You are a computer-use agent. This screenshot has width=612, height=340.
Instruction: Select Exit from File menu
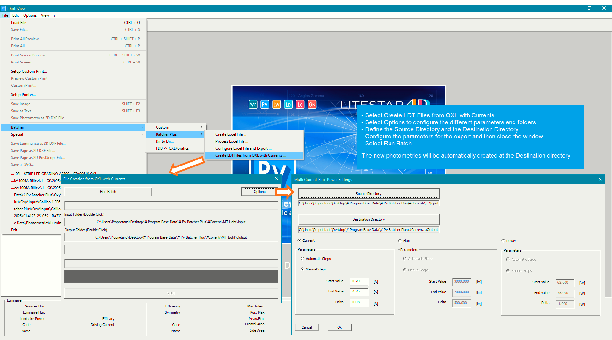[x=31, y=230]
